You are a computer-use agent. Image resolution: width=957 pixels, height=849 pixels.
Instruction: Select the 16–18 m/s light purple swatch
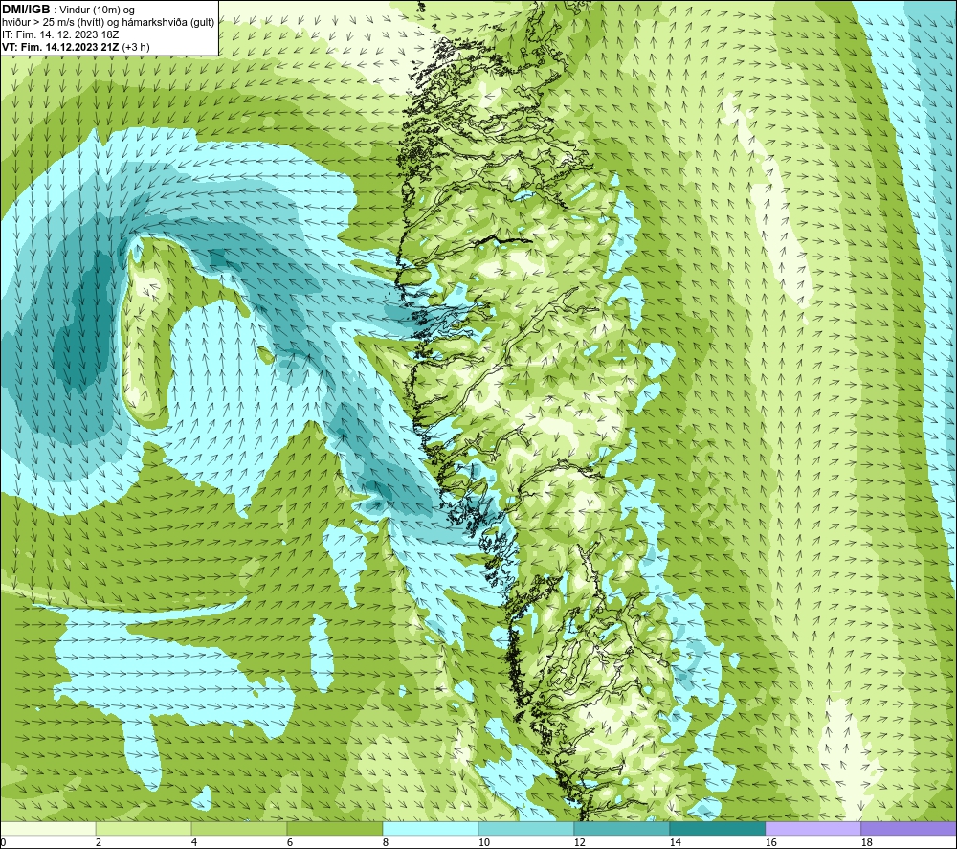point(812,828)
